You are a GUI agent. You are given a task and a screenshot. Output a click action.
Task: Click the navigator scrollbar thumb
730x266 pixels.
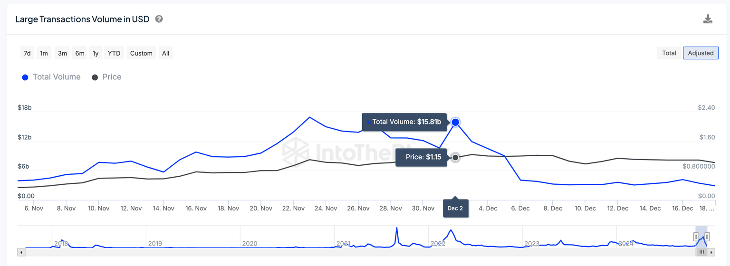click(x=701, y=252)
